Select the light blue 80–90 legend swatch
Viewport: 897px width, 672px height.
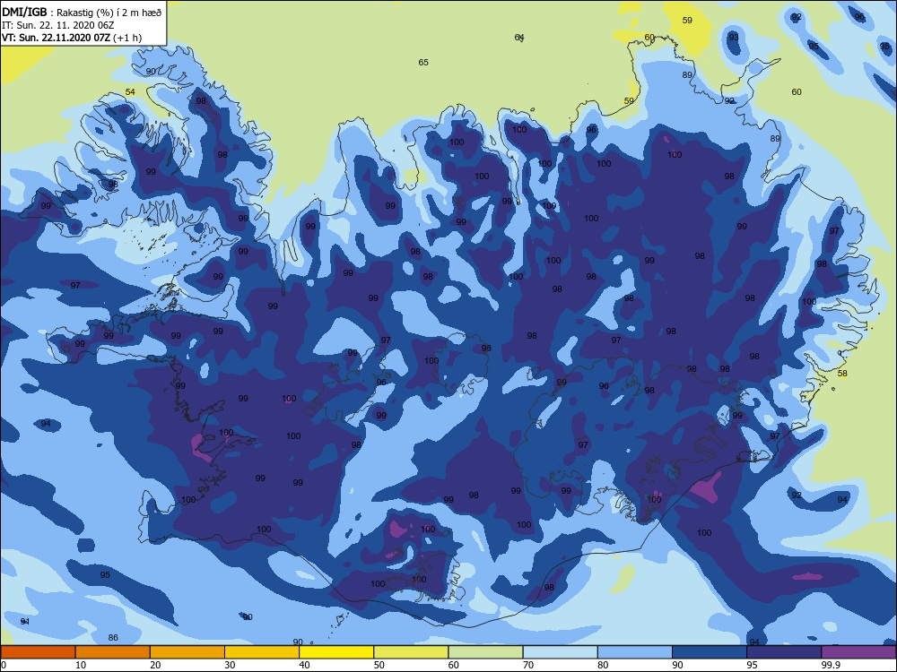click(635, 652)
